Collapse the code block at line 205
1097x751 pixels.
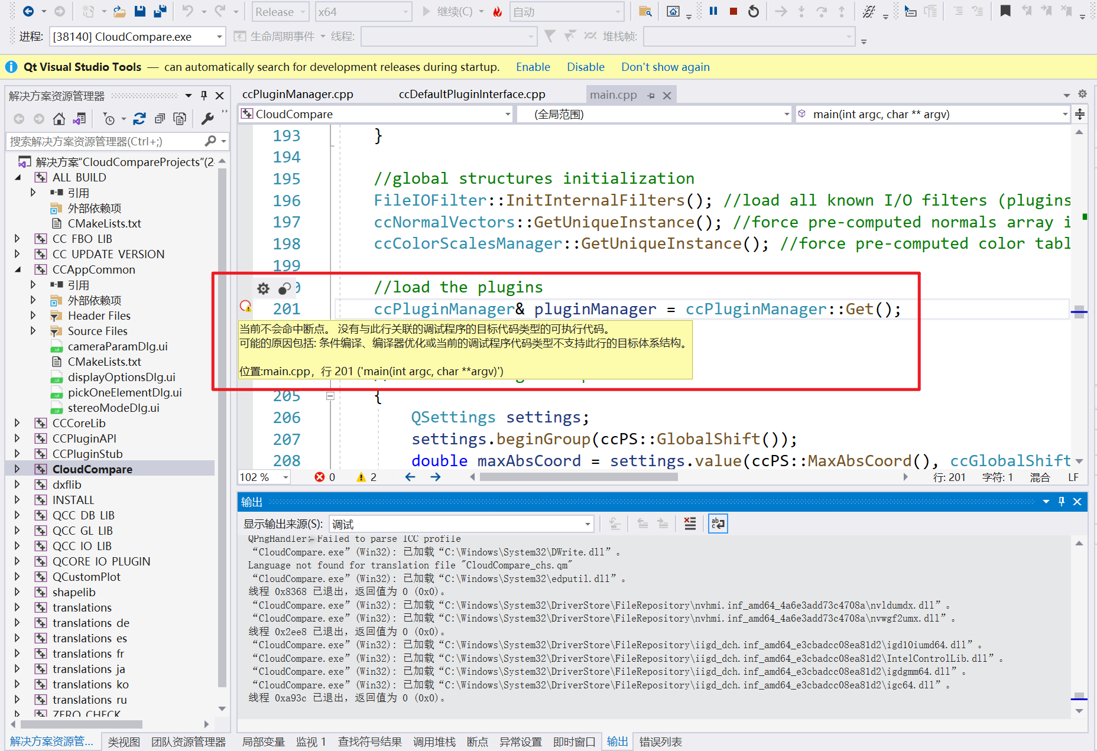(x=330, y=396)
